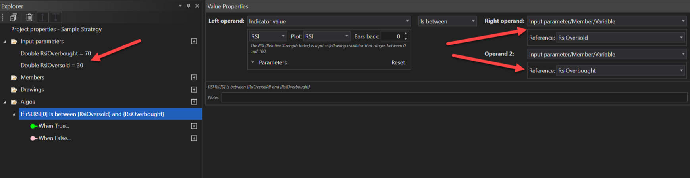Select Double RsiOverbought = 70 parameter

pyautogui.click(x=56, y=53)
